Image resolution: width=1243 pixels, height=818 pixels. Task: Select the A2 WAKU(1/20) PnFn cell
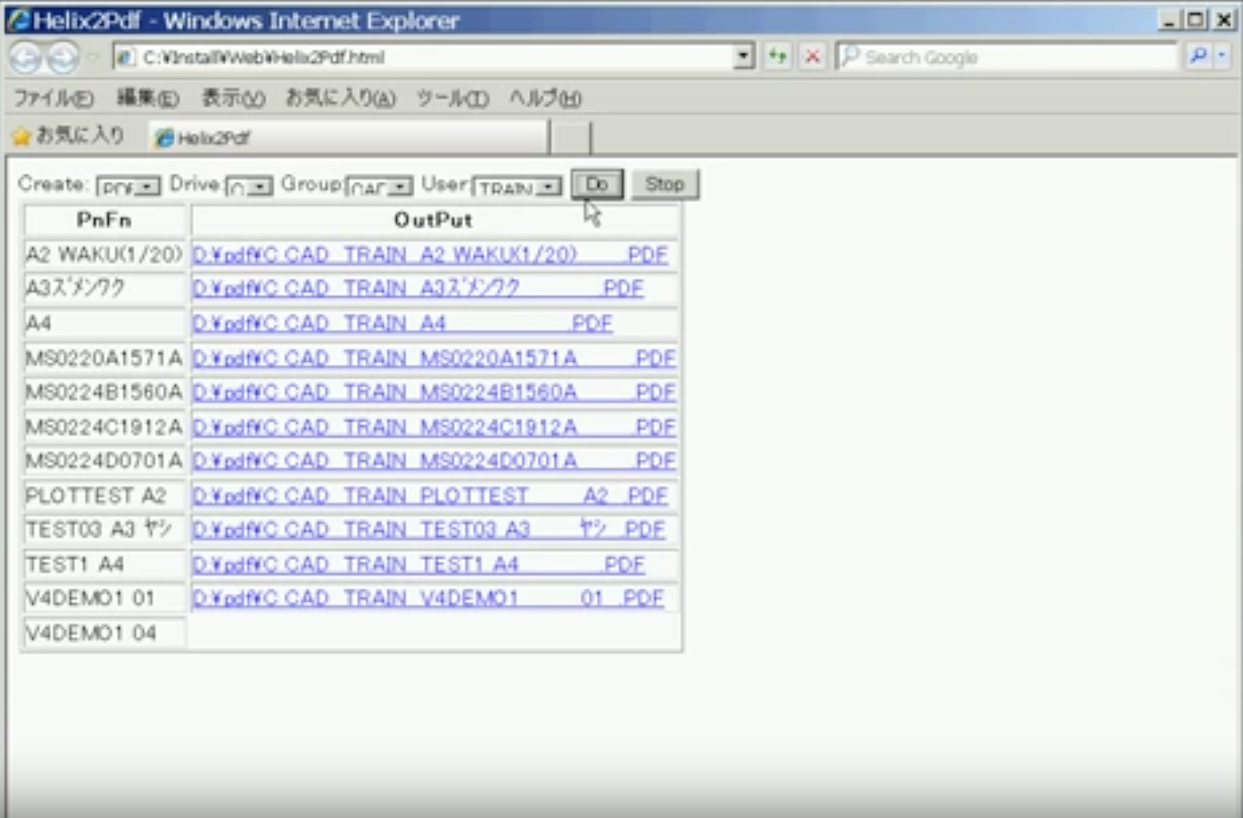point(104,255)
